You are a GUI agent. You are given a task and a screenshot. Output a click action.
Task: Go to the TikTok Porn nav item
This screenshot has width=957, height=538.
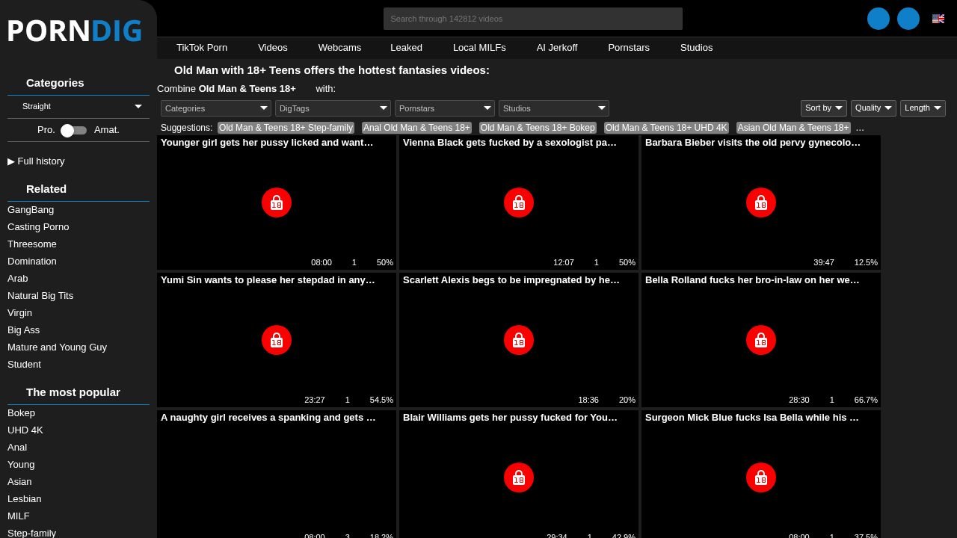(202, 48)
